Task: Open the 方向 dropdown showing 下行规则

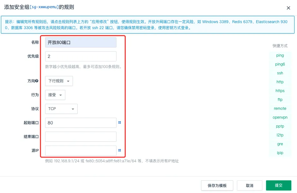Action: pyautogui.click(x=59, y=81)
